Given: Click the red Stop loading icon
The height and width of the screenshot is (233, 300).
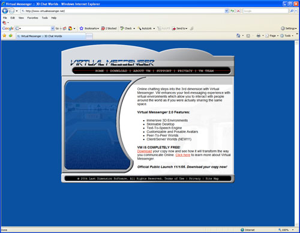Looking at the screenshot, I should [x=238, y=11].
